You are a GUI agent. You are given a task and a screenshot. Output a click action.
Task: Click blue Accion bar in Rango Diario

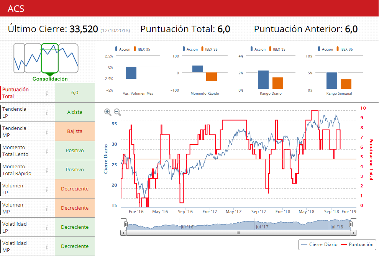(x=263, y=80)
